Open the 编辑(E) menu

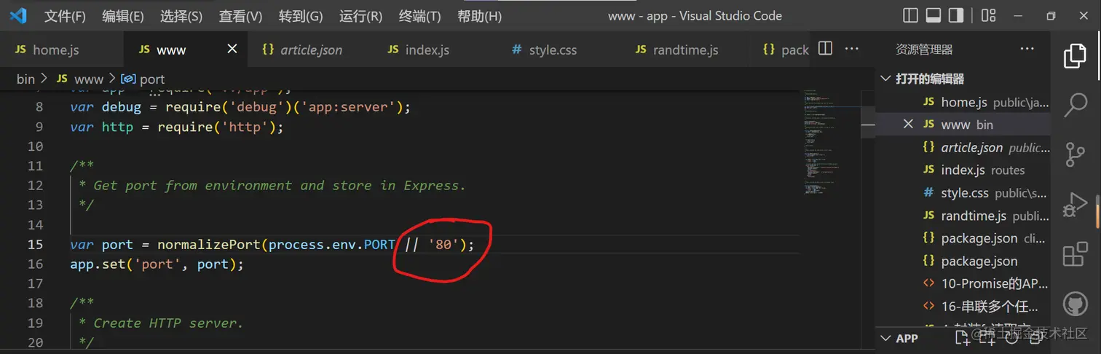pos(123,16)
